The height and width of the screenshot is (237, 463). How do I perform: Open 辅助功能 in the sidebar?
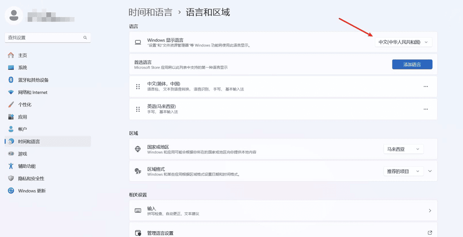coord(48,166)
